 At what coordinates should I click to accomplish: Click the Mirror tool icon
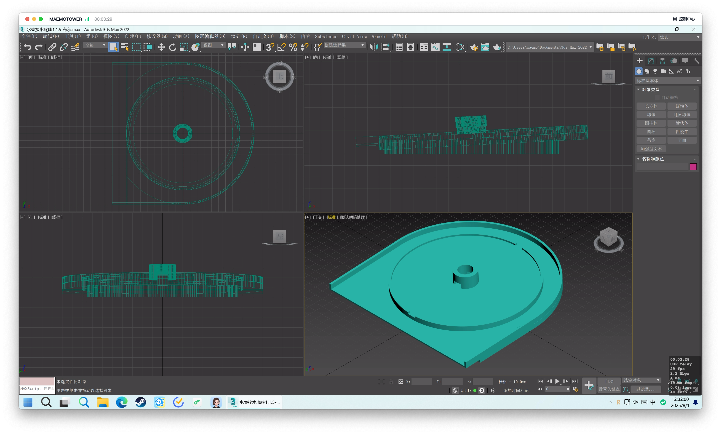[374, 47]
